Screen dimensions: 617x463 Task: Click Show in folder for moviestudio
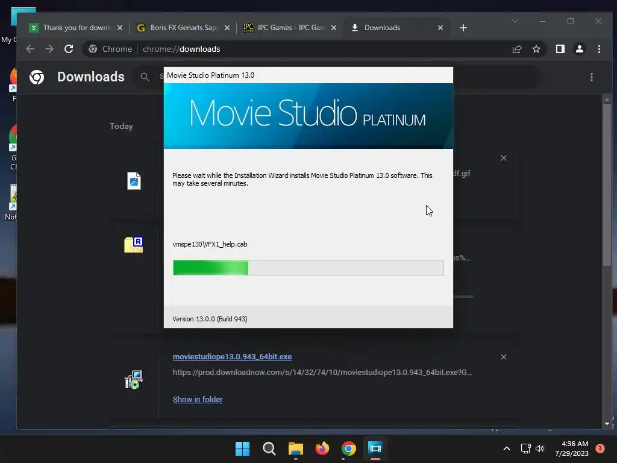click(198, 399)
